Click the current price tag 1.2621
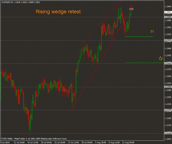This screenshot has height=144, width=172. pyautogui.click(x=168, y=12)
